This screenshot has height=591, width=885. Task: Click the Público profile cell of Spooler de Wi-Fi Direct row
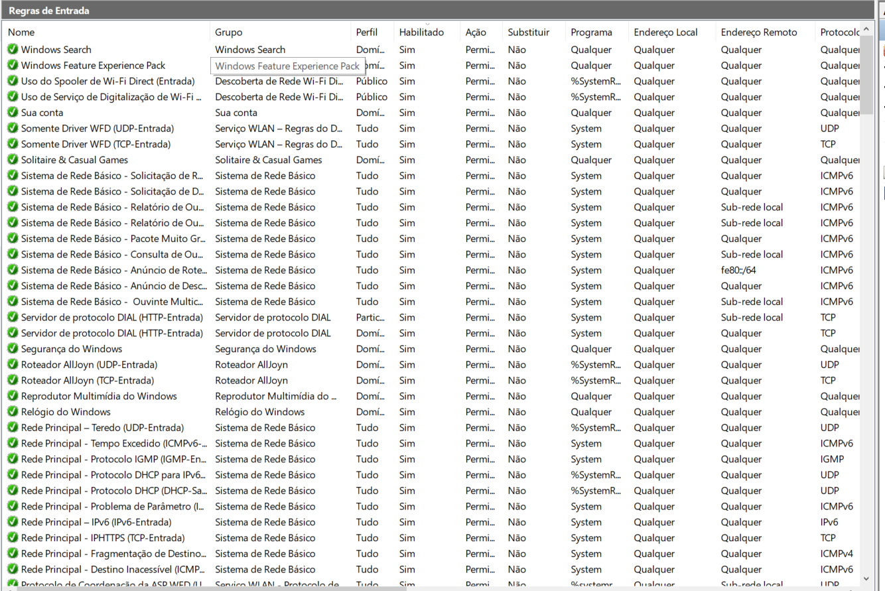coord(372,81)
